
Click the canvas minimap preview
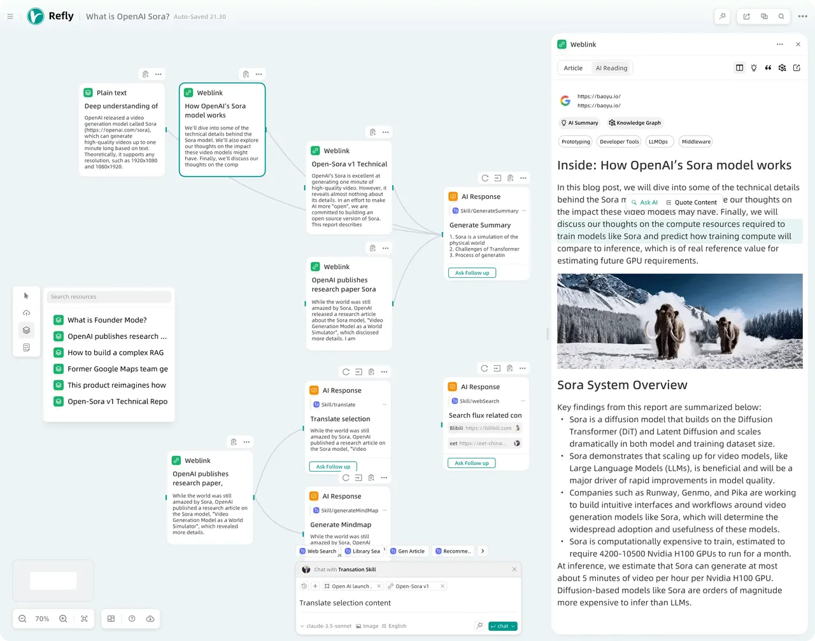[x=53, y=580]
